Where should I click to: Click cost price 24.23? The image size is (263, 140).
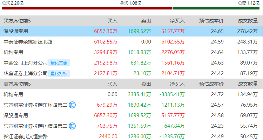[x=217, y=126]
